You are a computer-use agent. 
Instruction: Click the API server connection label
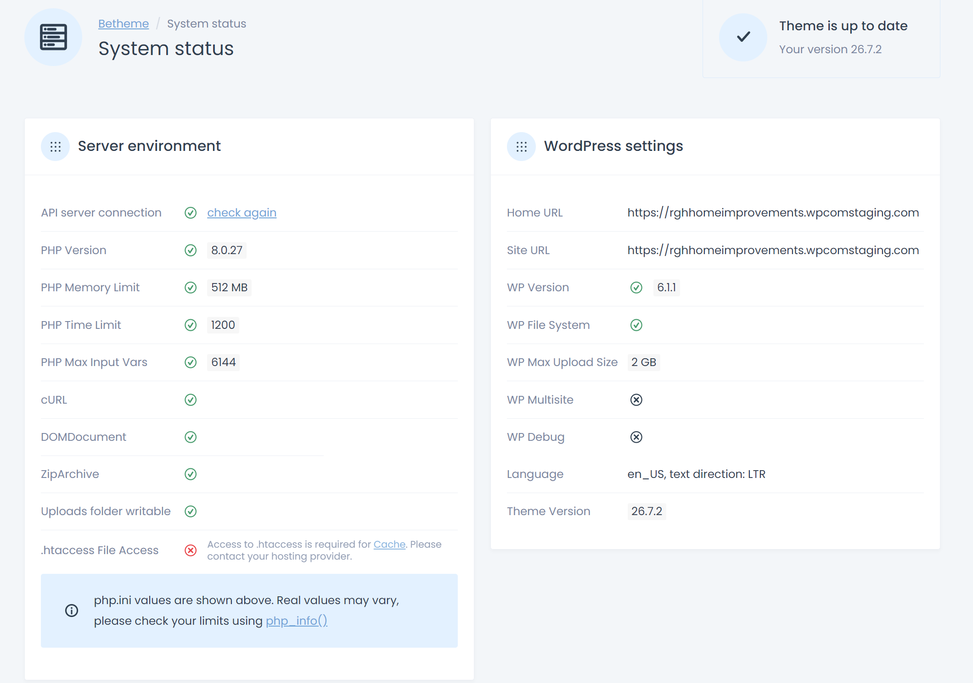coord(101,213)
